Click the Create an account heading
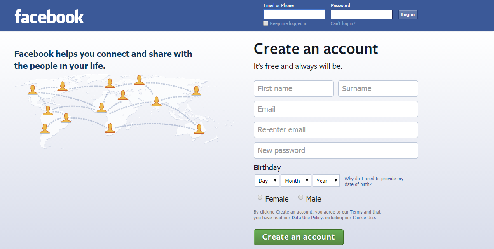This screenshot has height=249, width=494. click(316, 49)
